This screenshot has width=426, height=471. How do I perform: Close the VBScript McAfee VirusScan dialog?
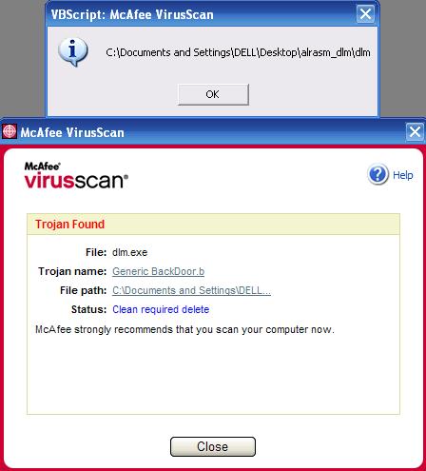365,14
